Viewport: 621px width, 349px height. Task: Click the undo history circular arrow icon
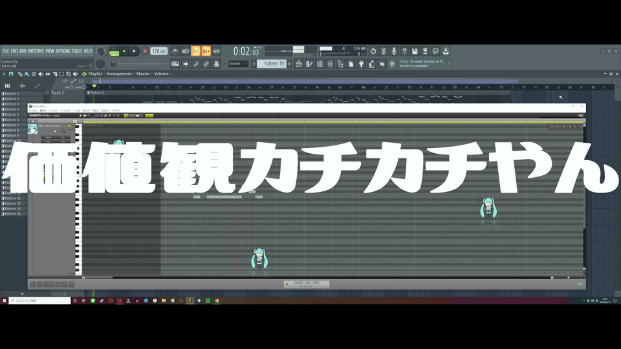click(373, 51)
